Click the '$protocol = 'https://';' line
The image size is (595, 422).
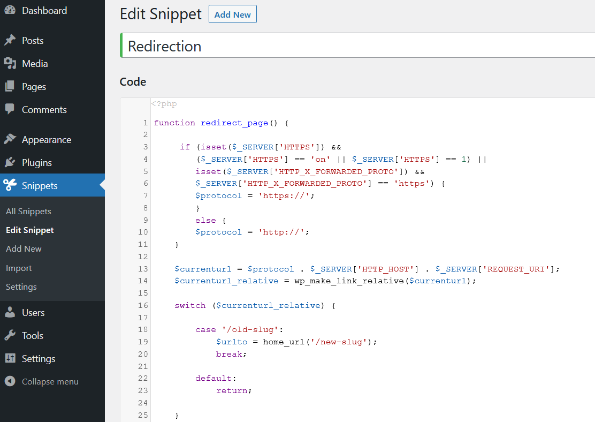click(x=255, y=195)
